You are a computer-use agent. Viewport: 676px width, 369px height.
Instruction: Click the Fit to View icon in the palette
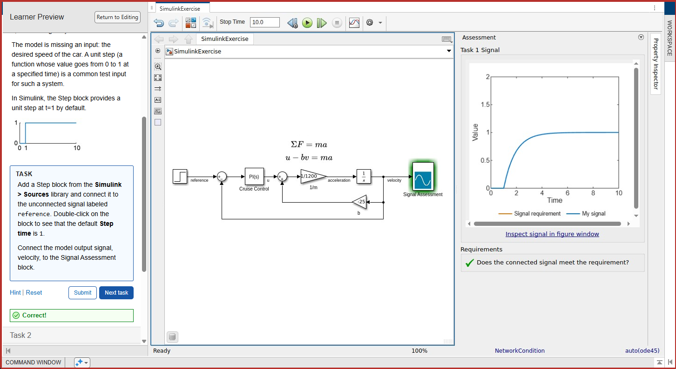click(x=158, y=78)
